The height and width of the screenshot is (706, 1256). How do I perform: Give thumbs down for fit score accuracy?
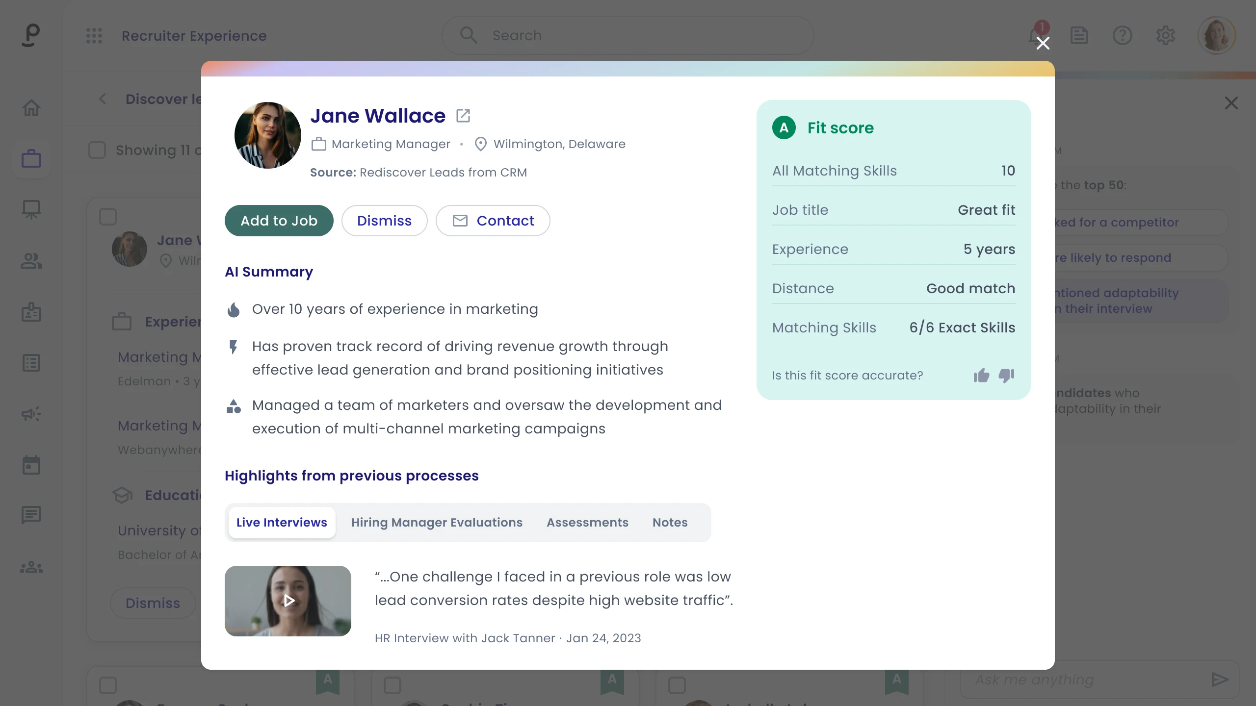[x=1006, y=376]
